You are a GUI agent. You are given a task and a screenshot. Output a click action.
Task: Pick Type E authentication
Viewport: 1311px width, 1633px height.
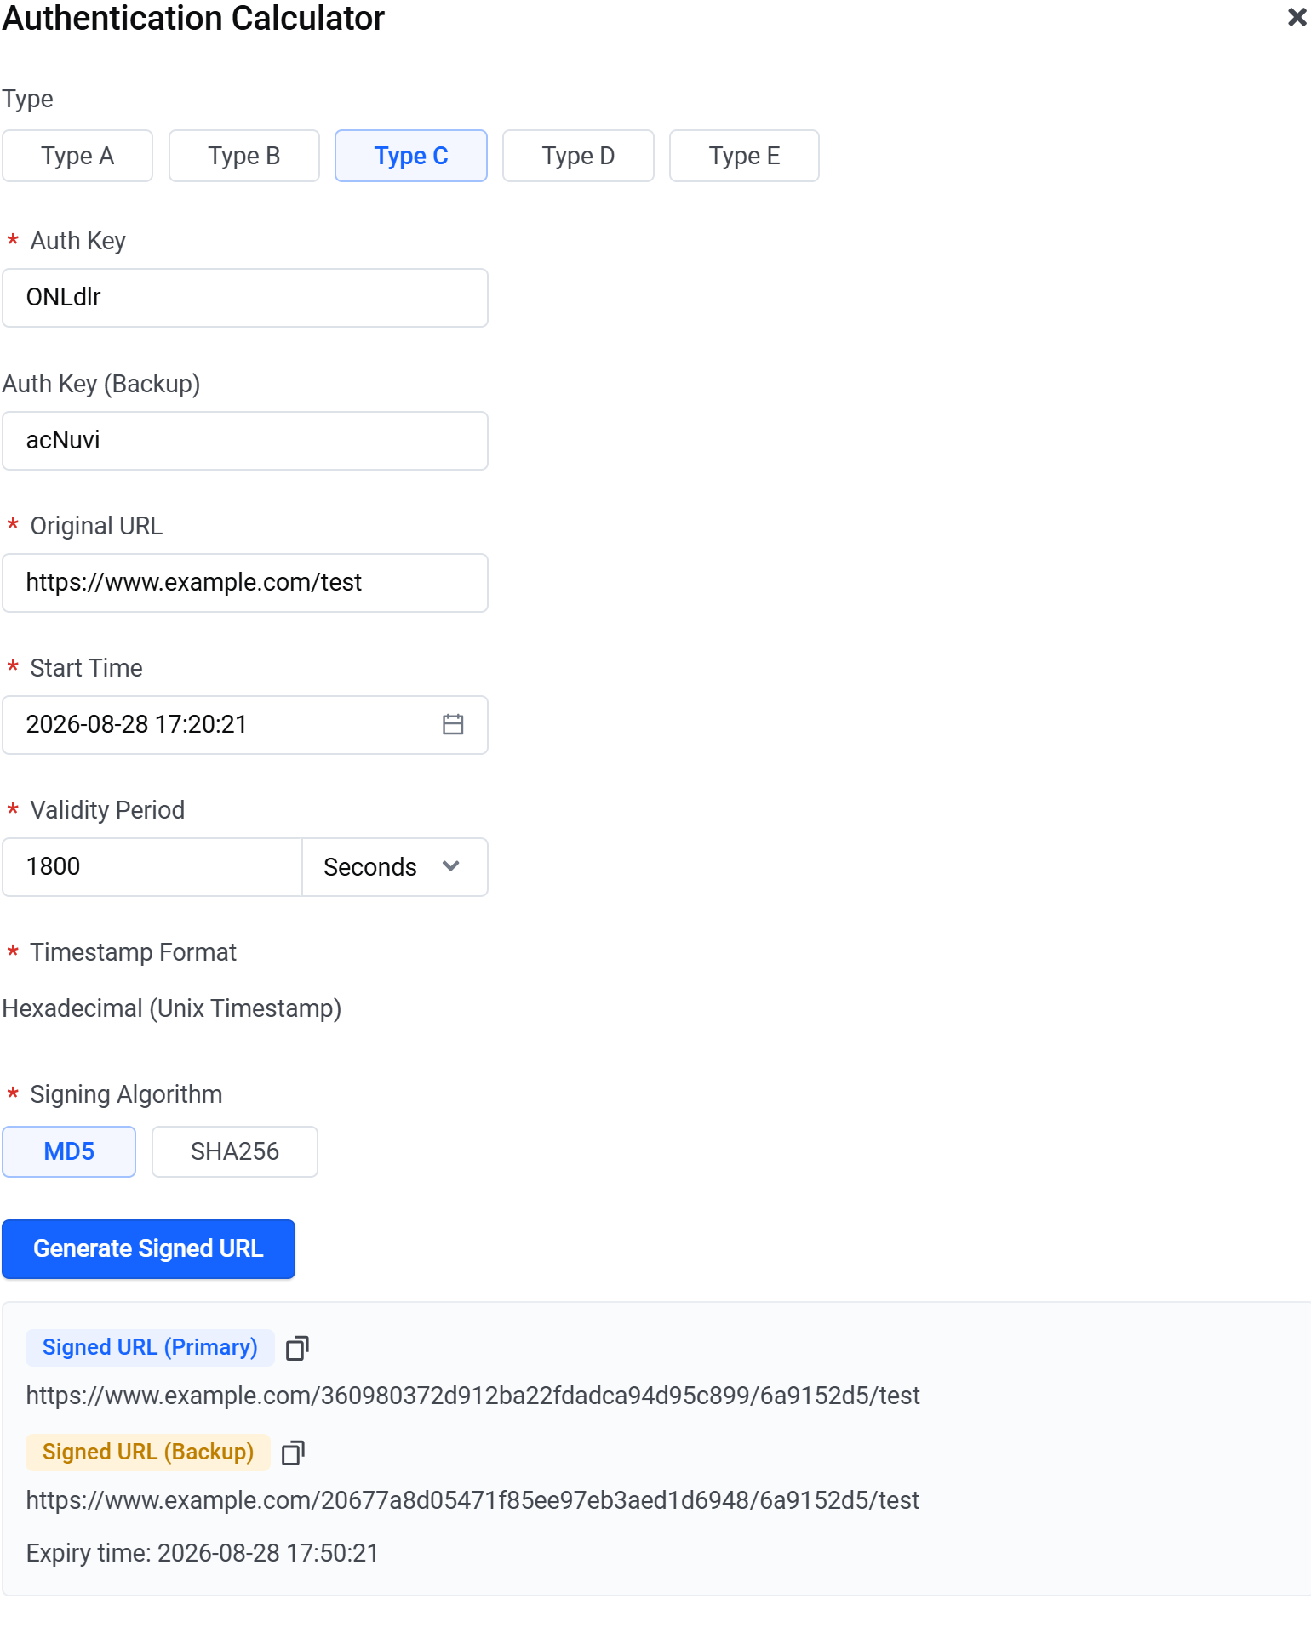744,156
